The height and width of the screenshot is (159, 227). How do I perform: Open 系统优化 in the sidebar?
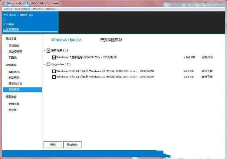[14, 72]
